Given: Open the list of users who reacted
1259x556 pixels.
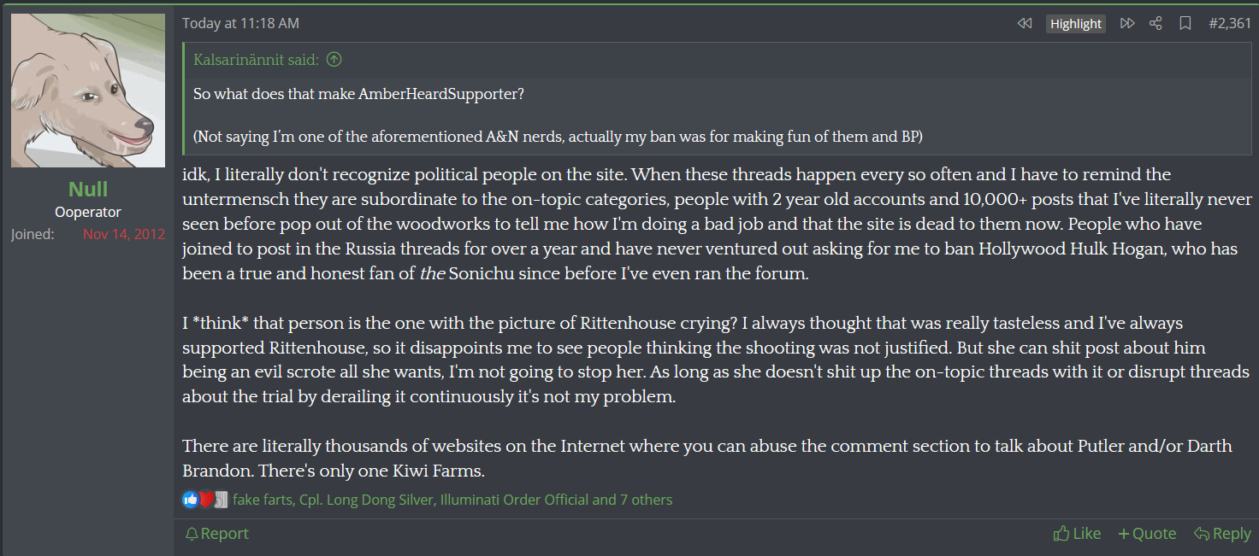Looking at the screenshot, I should [452, 500].
